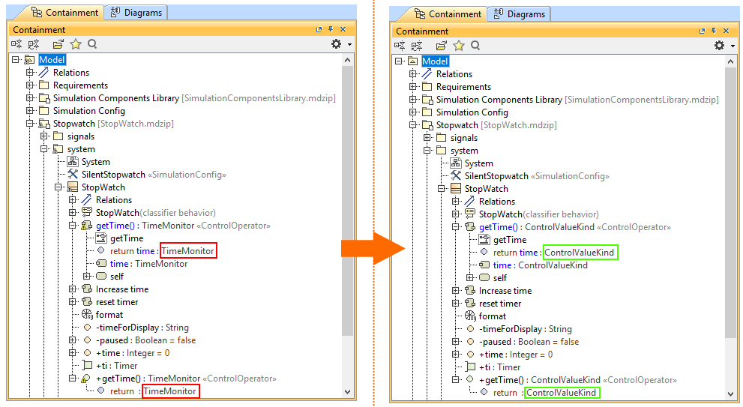Collapse Stopwatch package in left tree

pos(30,124)
